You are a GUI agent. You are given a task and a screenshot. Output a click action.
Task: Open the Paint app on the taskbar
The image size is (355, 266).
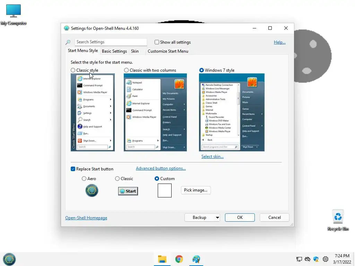196,259
